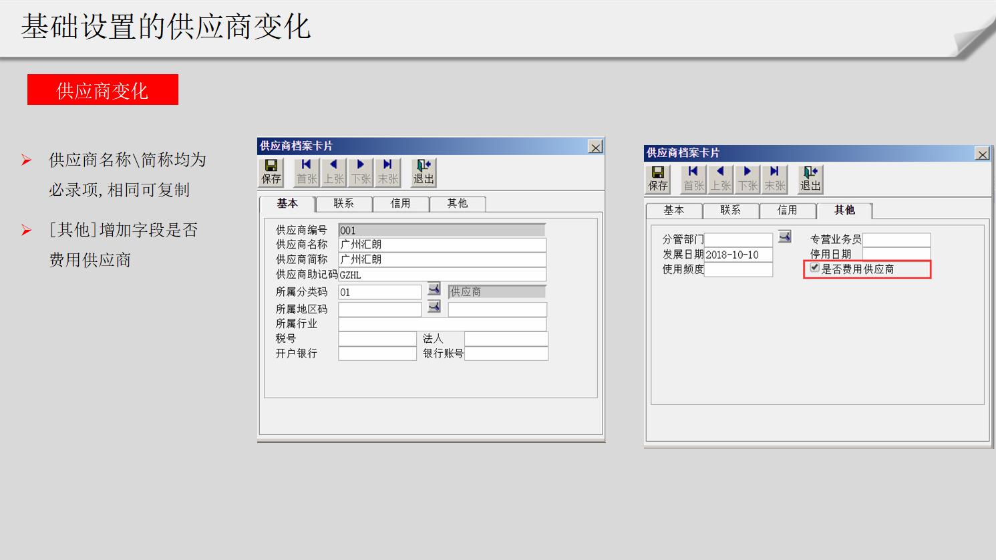Click 下张 in the window with 发展日期

click(x=748, y=178)
